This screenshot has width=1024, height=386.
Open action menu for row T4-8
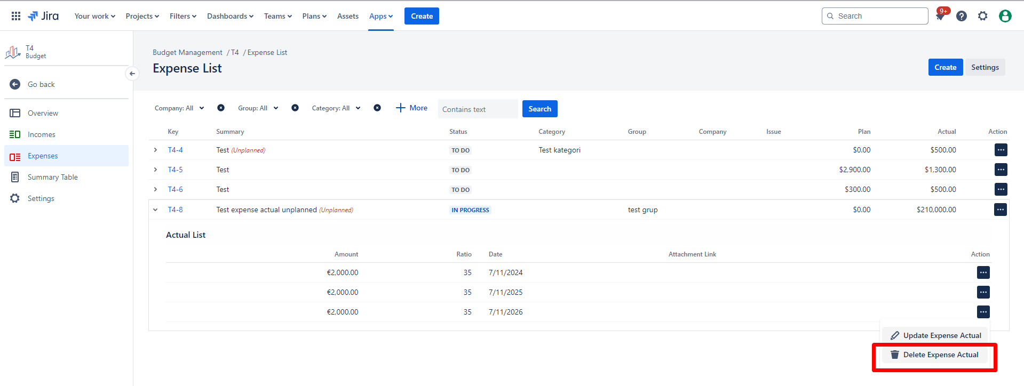1001,210
